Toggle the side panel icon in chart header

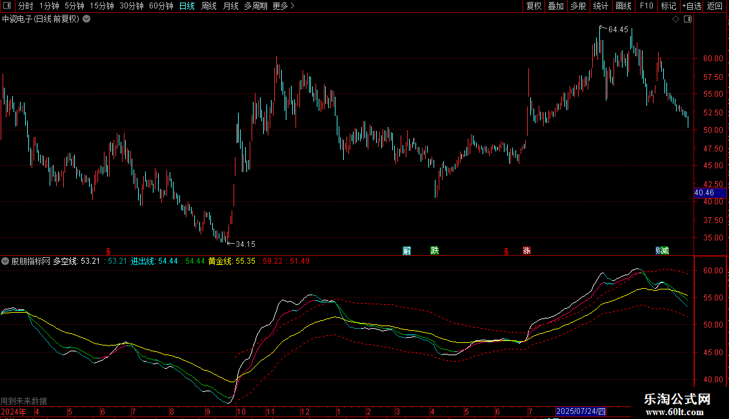click(688, 19)
